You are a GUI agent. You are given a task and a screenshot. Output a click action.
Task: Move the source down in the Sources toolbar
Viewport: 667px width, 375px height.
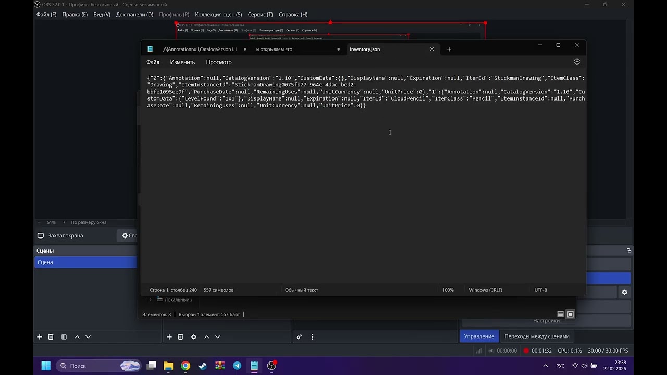(x=218, y=337)
